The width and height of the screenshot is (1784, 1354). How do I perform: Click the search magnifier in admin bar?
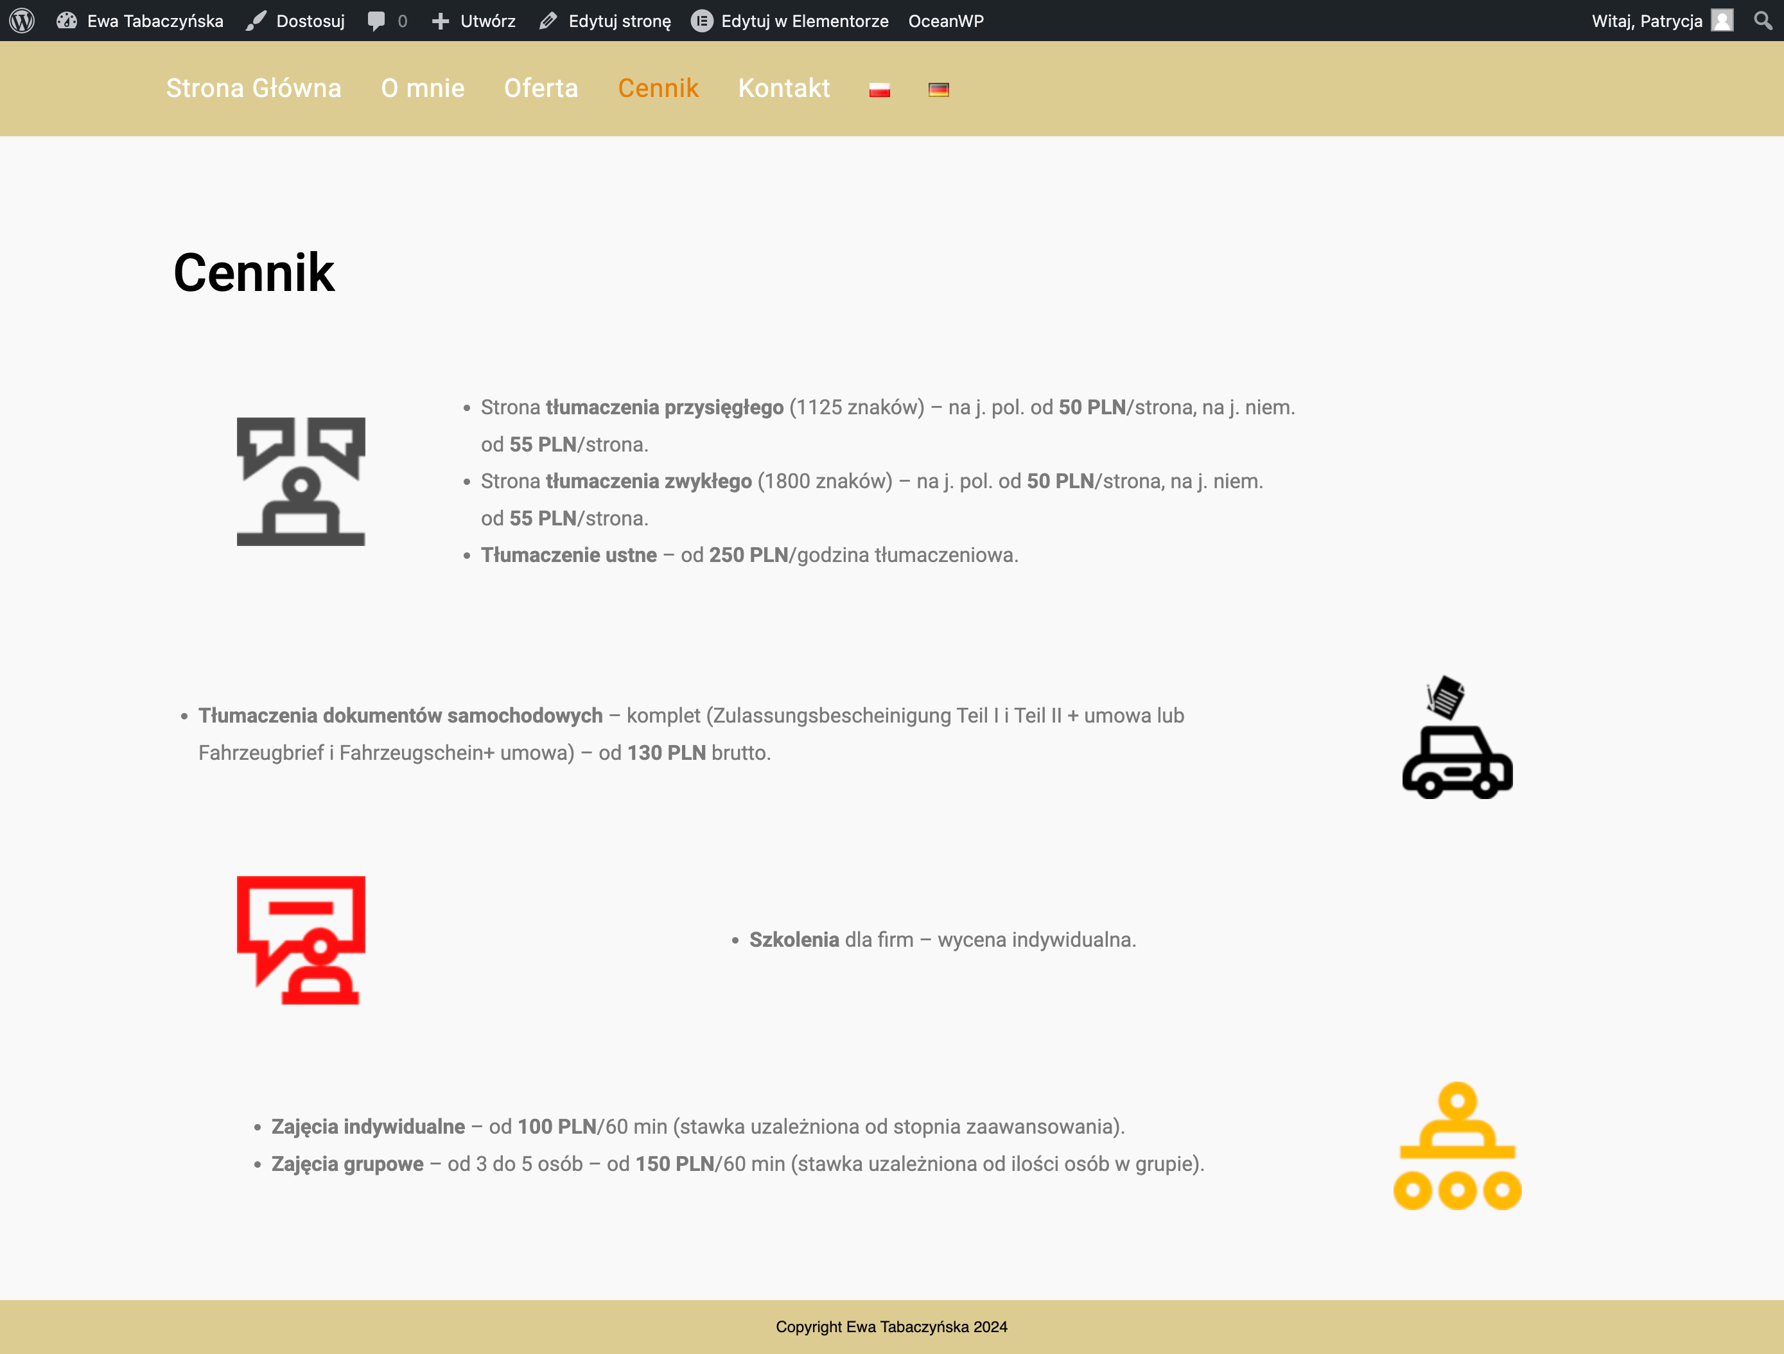point(1762,20)
